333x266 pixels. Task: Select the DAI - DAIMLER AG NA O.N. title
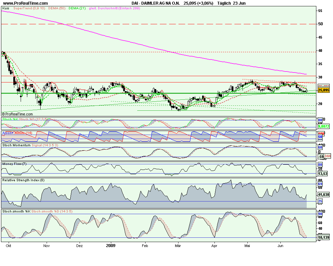[x=156, y=3]
